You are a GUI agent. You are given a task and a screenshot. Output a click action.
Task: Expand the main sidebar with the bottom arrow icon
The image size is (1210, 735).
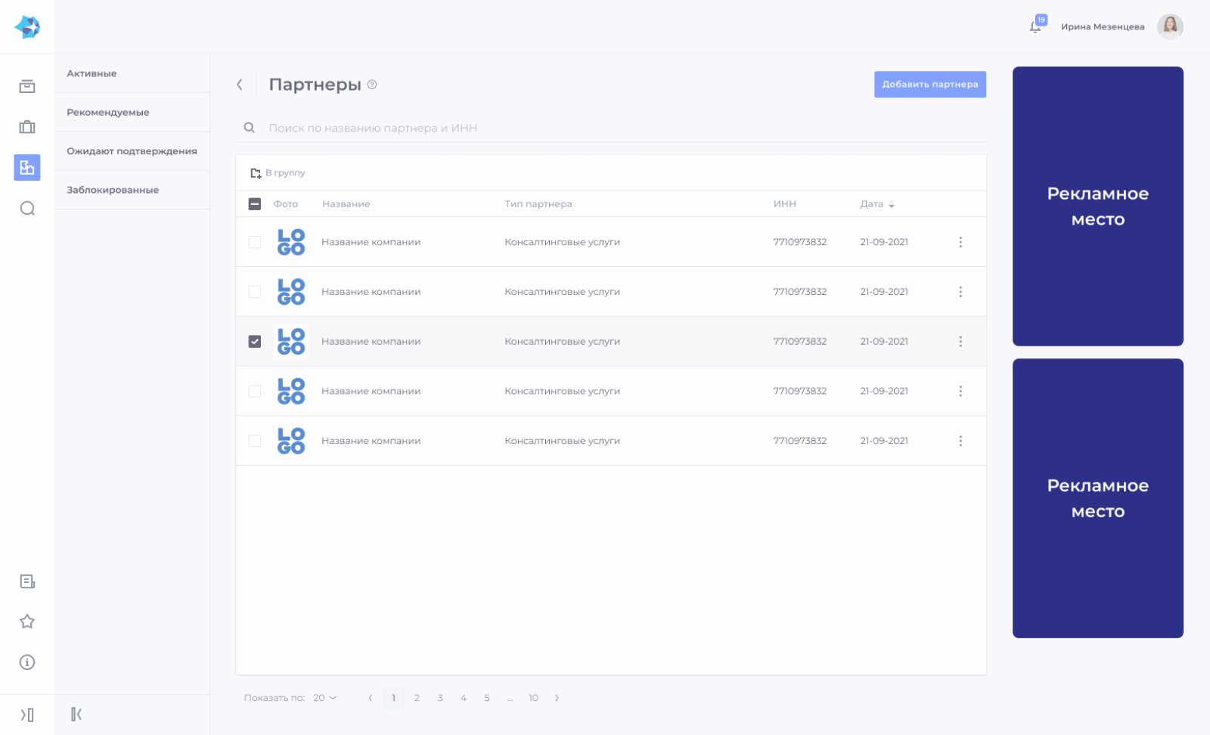click(x=27, y=715)
